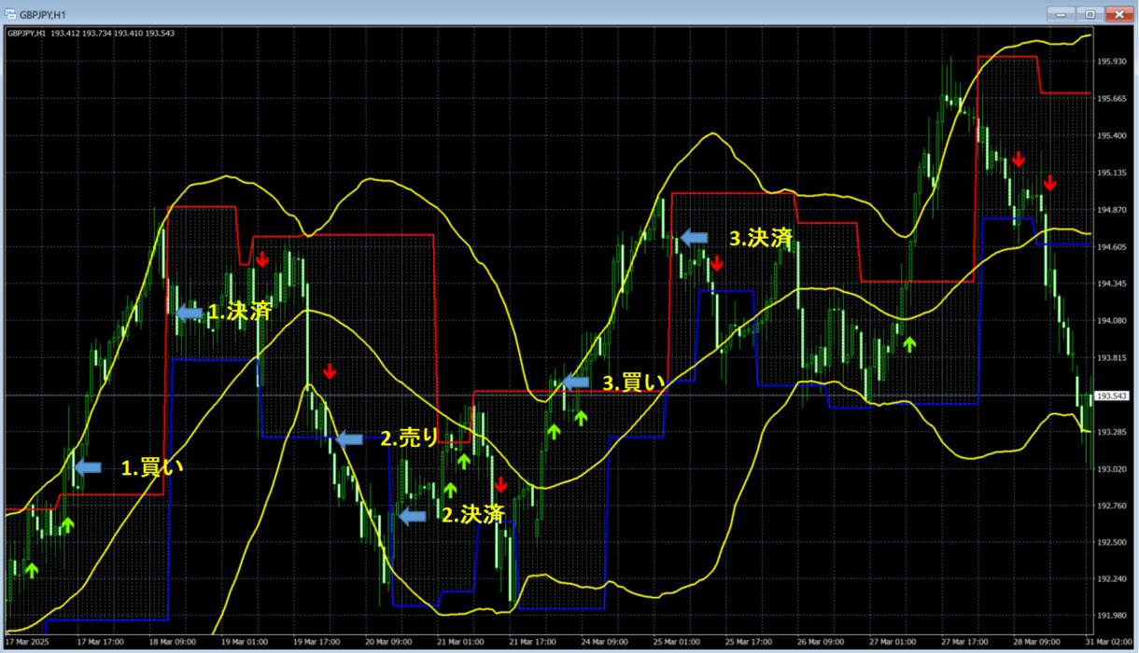
Task: Click the 17 Mar 2025 date label
Action: tap(28, 643)
